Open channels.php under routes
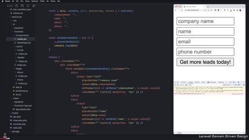Screen dimensions: 249x140 click(x=20, y=121)
